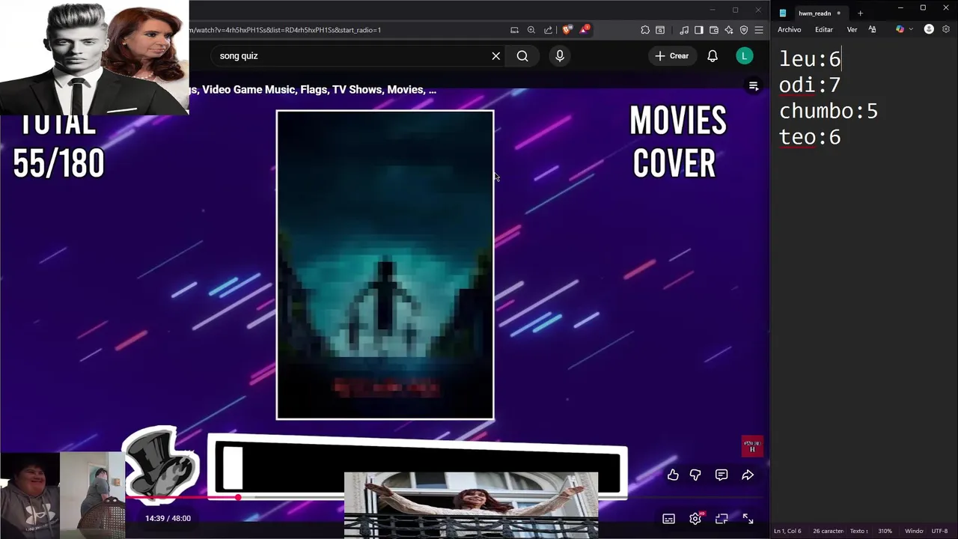Image resolution: width=958 pixels, height=539 pixels.
Task: Dislike the video with thumbs down
Action: tap(695, 475)
